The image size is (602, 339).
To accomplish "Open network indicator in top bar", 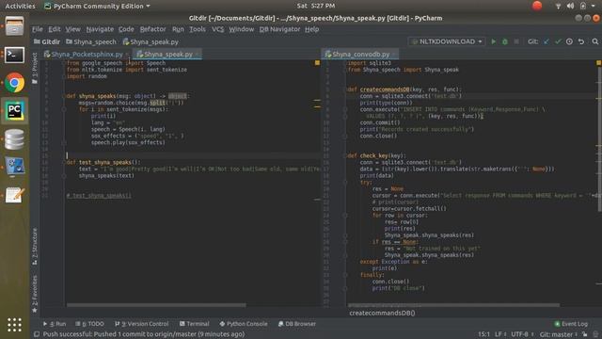I will 558,6.
